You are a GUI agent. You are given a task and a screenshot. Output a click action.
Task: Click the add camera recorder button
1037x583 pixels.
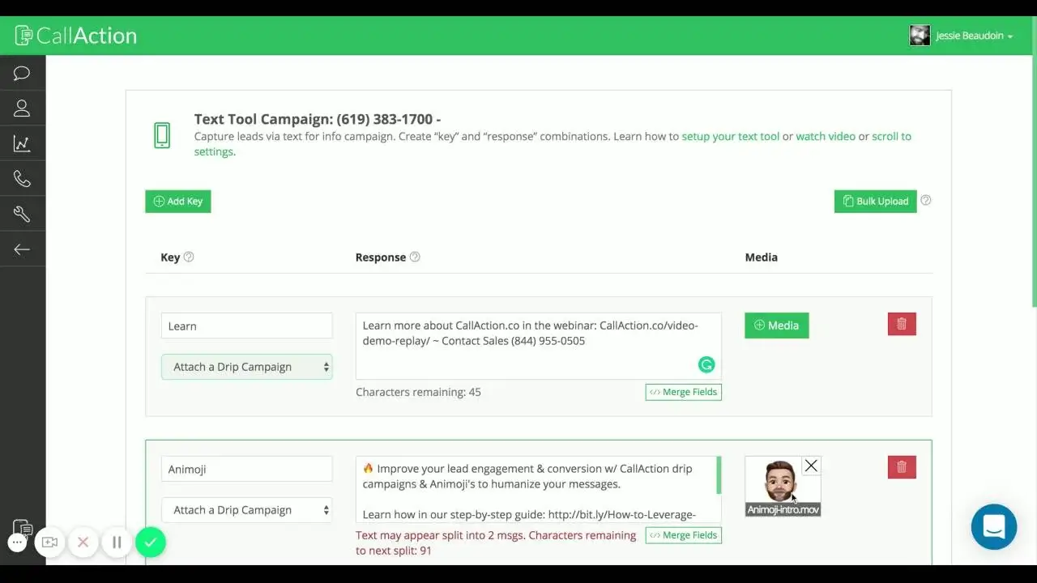pyautogui.click(x=49, y=543)
